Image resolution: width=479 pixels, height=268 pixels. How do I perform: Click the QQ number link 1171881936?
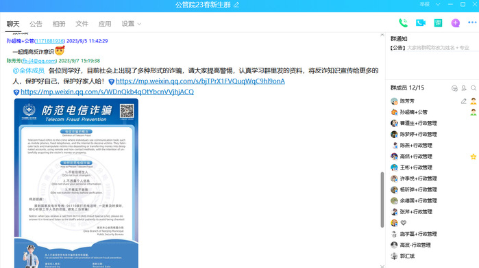(49, 41)
